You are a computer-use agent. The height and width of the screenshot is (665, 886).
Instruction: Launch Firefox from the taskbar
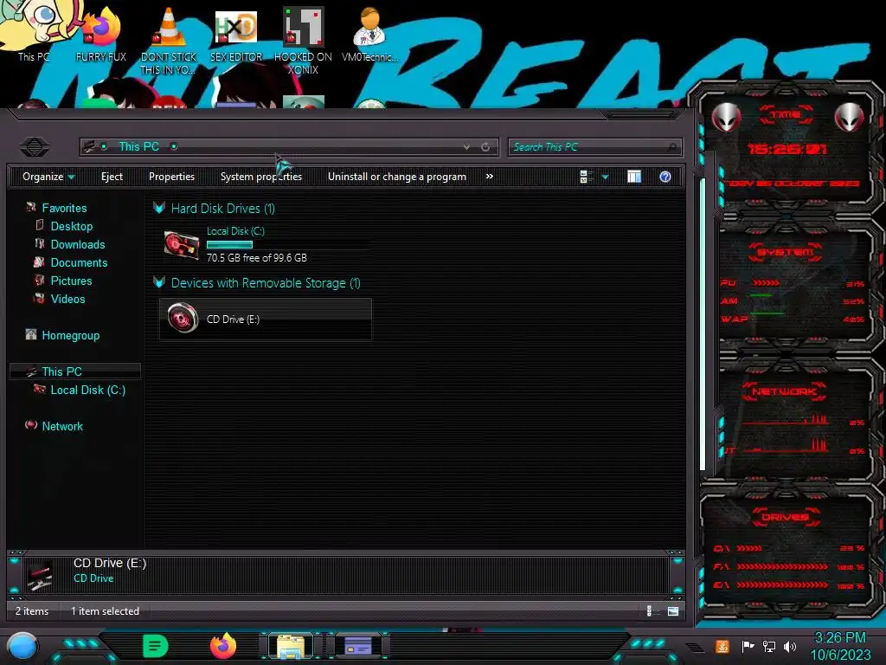point(223,646)
